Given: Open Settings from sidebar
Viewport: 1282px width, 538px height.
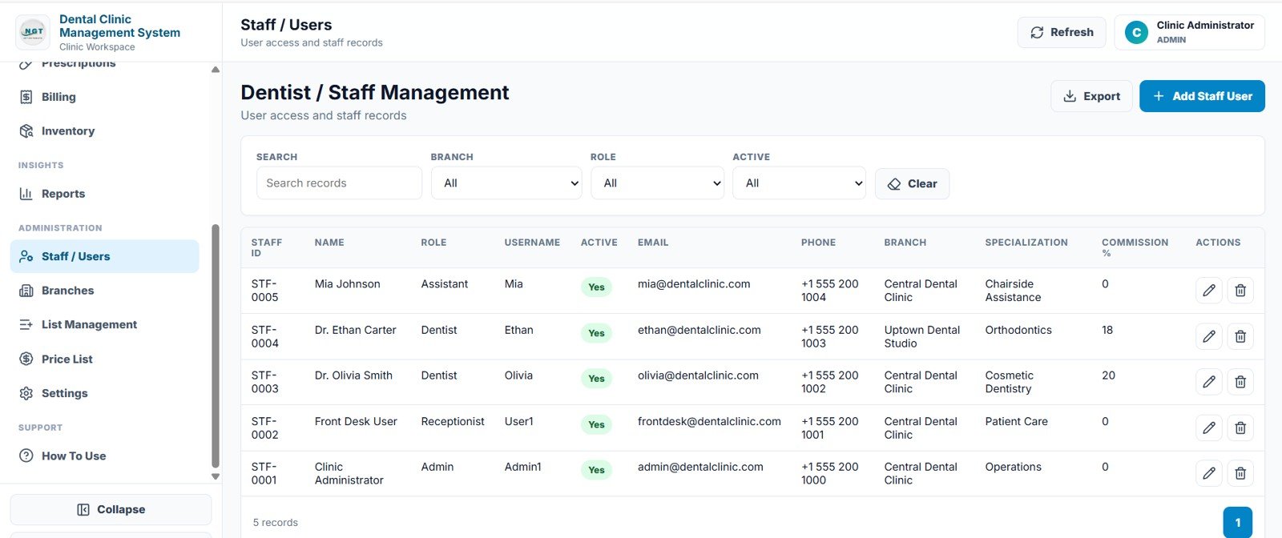Looking at the screenshot, I should 104,393.
